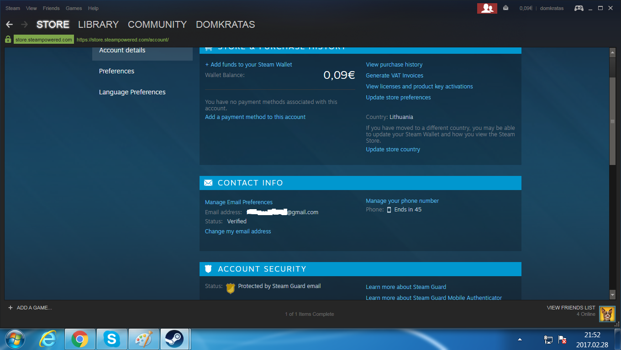Click the Lithuania country value

tap(401, 117)
